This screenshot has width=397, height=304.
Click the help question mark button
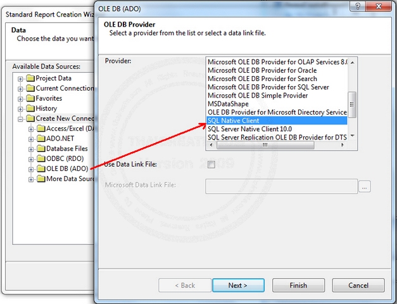click(x=358, y=6)
